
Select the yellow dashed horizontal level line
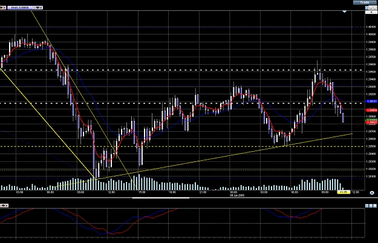tap(181, 146)
